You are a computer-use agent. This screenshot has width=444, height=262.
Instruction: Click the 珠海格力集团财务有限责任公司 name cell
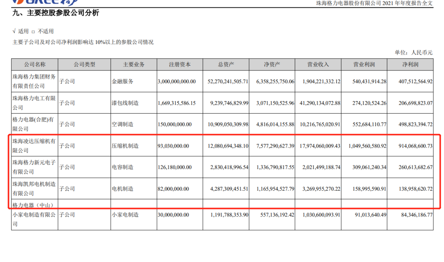[34, 81]
